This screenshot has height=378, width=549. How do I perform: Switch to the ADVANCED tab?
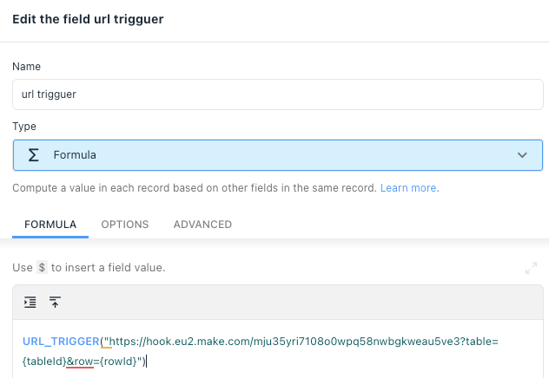click(202, 225)
